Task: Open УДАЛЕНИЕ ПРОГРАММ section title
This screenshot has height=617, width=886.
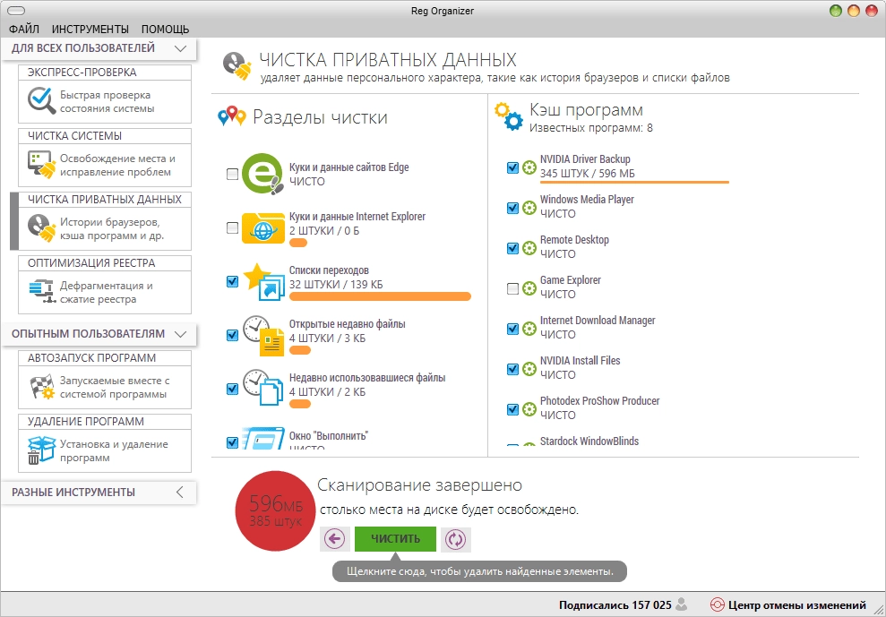Action: pyautogui.click(x=86, y=422)
